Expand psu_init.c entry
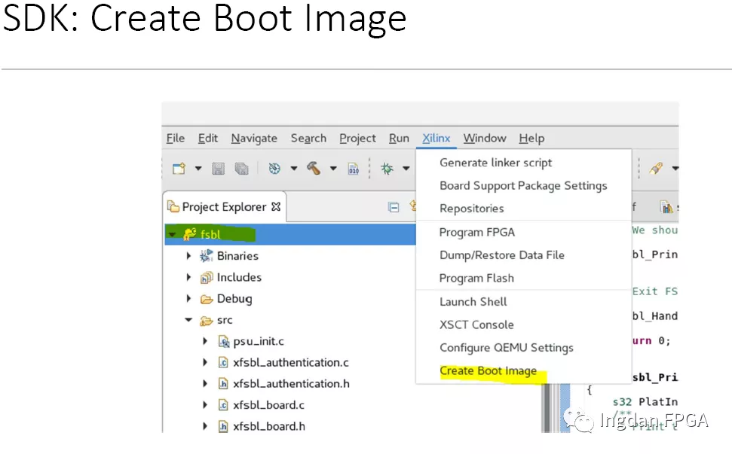Image resolution: width=732 pixels, height=454 pixels. [x=205, y=341]
